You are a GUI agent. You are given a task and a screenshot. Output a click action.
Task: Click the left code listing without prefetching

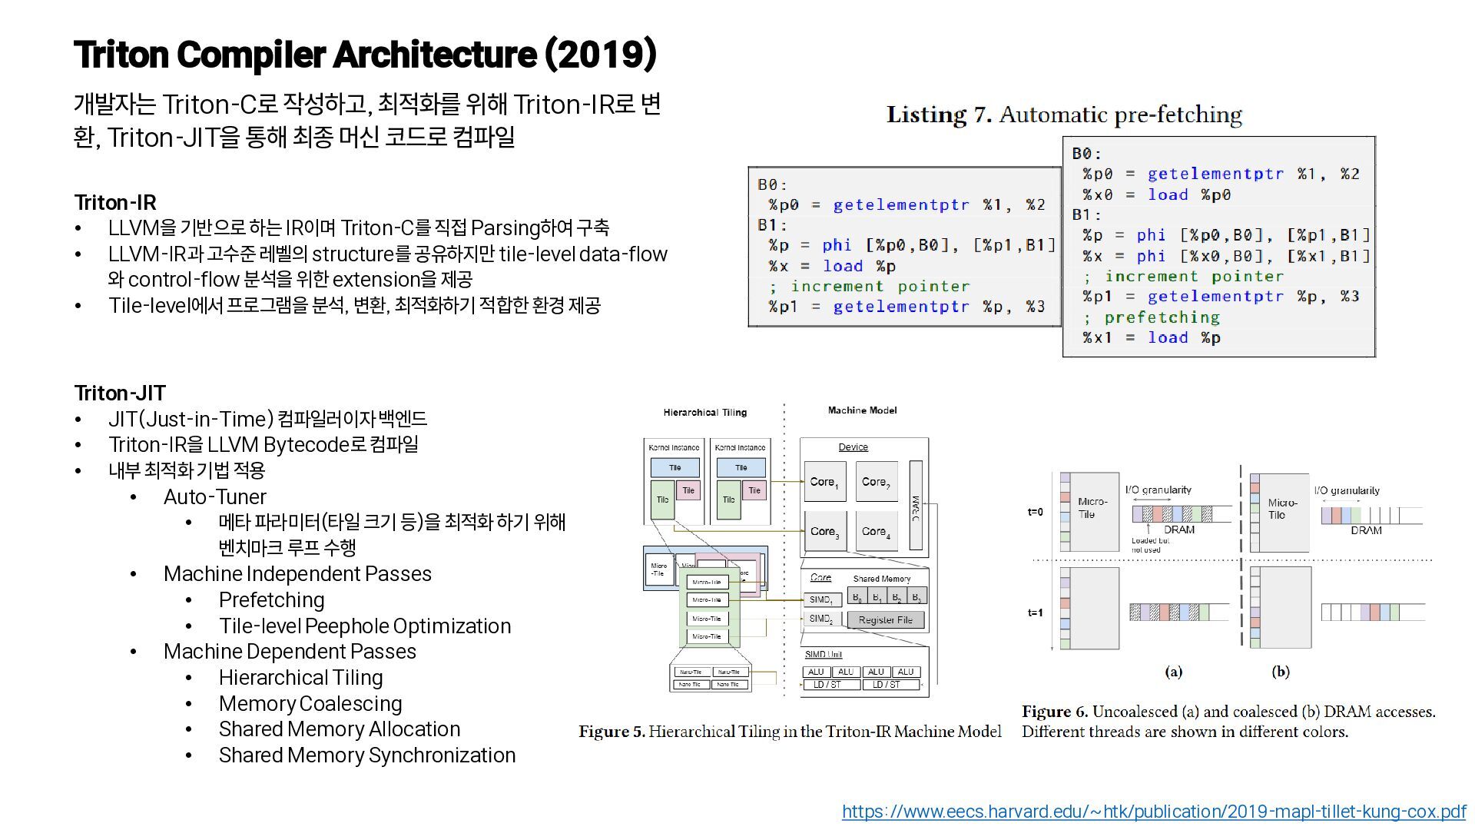[903, 246]
